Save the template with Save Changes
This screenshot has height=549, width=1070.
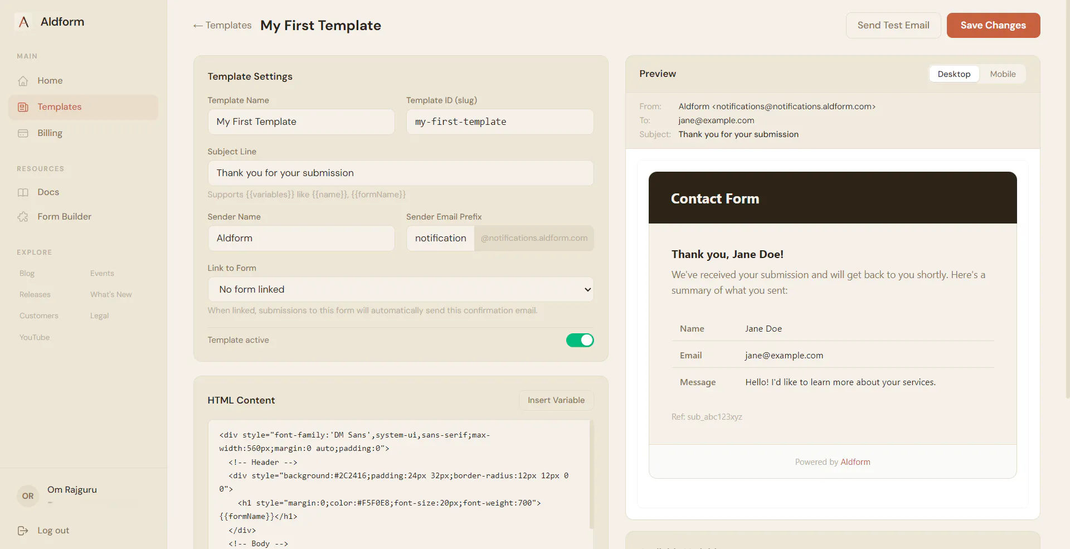coord(993,25)
